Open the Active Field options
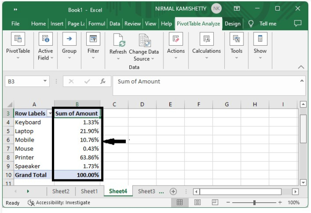Image resolution: width=311 pixels, height=213 pixels. coord(46,46)
